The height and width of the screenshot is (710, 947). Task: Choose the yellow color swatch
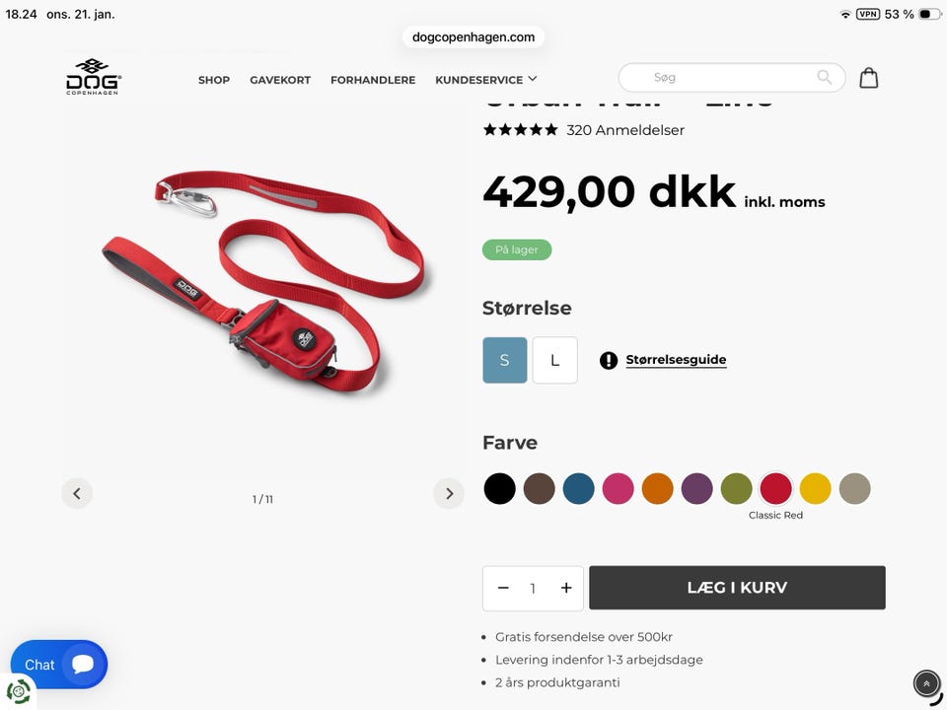[x=816, y=488]
